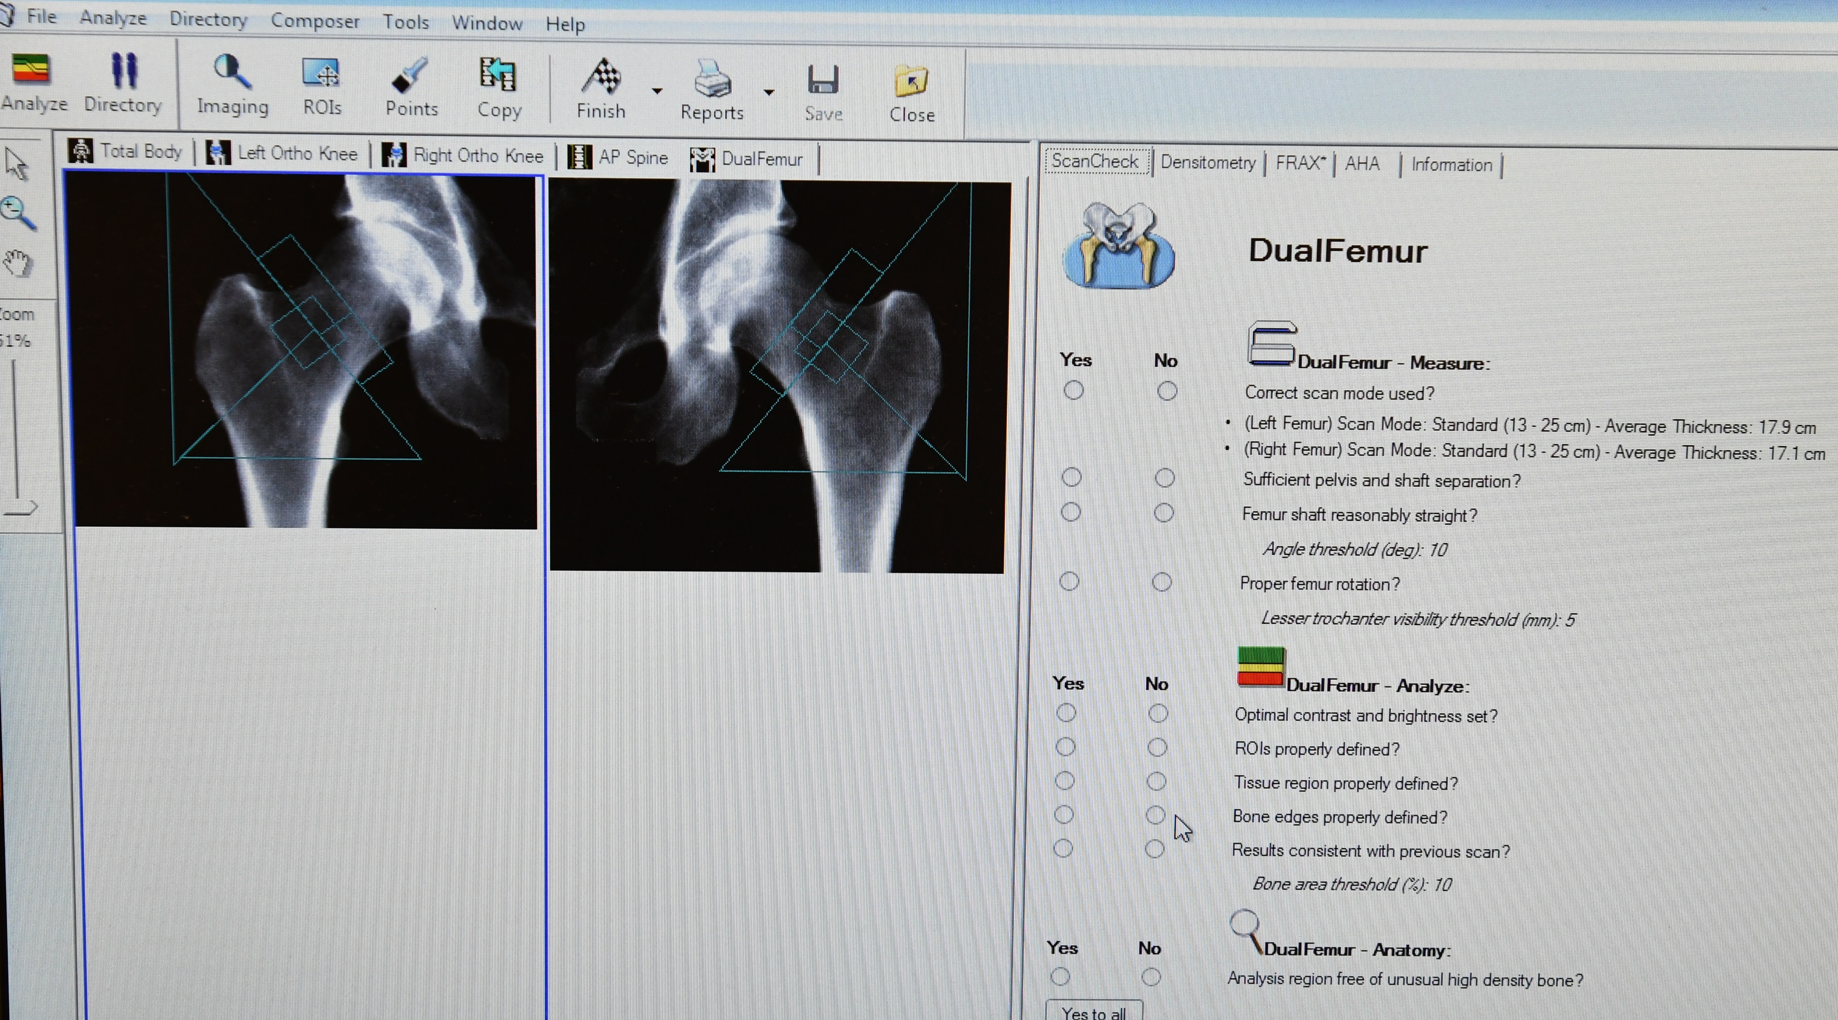The height and width of the screenshot is (1020, 1838).
Task: Expand the Finish dropdown arrow
Action: point(657,91)
